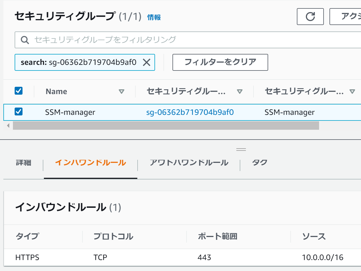
Task: Click the フィルターをクリア button
Action: pyautogui.click(x=220, y=62)
